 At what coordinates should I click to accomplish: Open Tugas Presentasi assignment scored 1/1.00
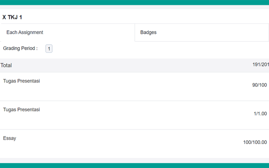[22, 110]
